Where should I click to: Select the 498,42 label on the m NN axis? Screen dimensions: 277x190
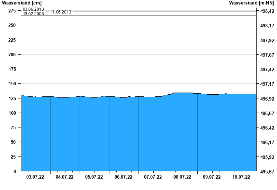pos(267,11)
